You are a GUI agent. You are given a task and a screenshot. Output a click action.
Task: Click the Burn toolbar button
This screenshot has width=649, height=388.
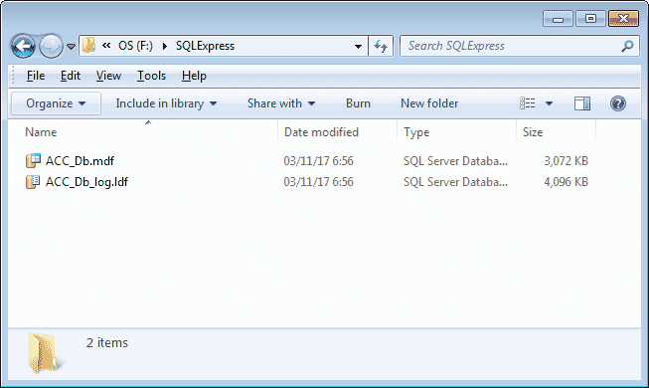(x=358, y=103)
